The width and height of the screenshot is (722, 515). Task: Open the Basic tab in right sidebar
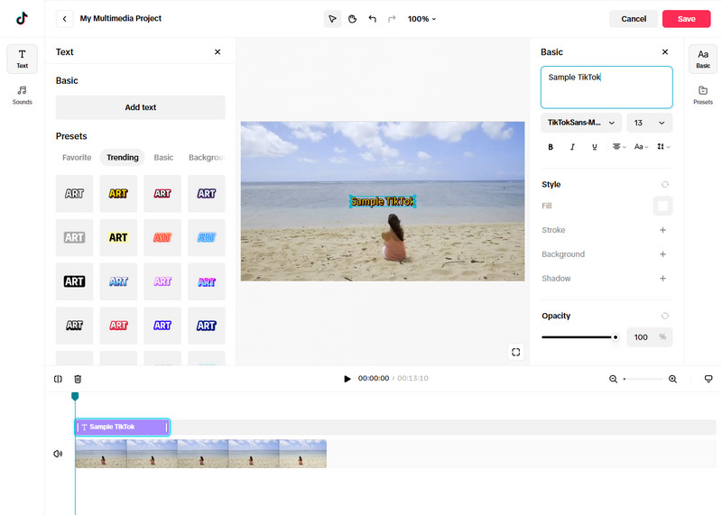click(703, 59)
